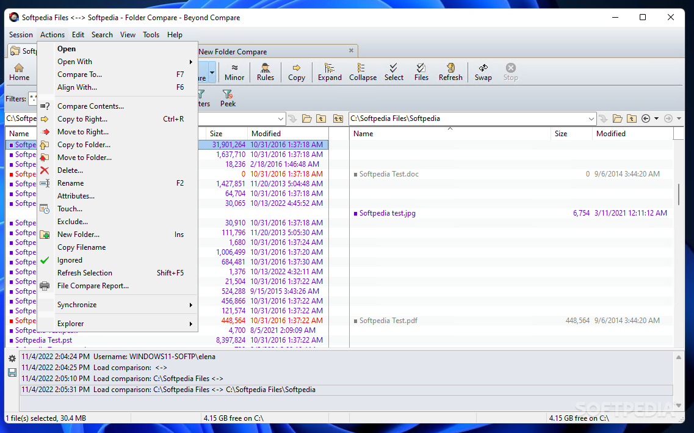The width and height of the screenshot is (694, 433).
Task: Open the left path dropdown
Action: pyautogui.click(x=281, y=118)
